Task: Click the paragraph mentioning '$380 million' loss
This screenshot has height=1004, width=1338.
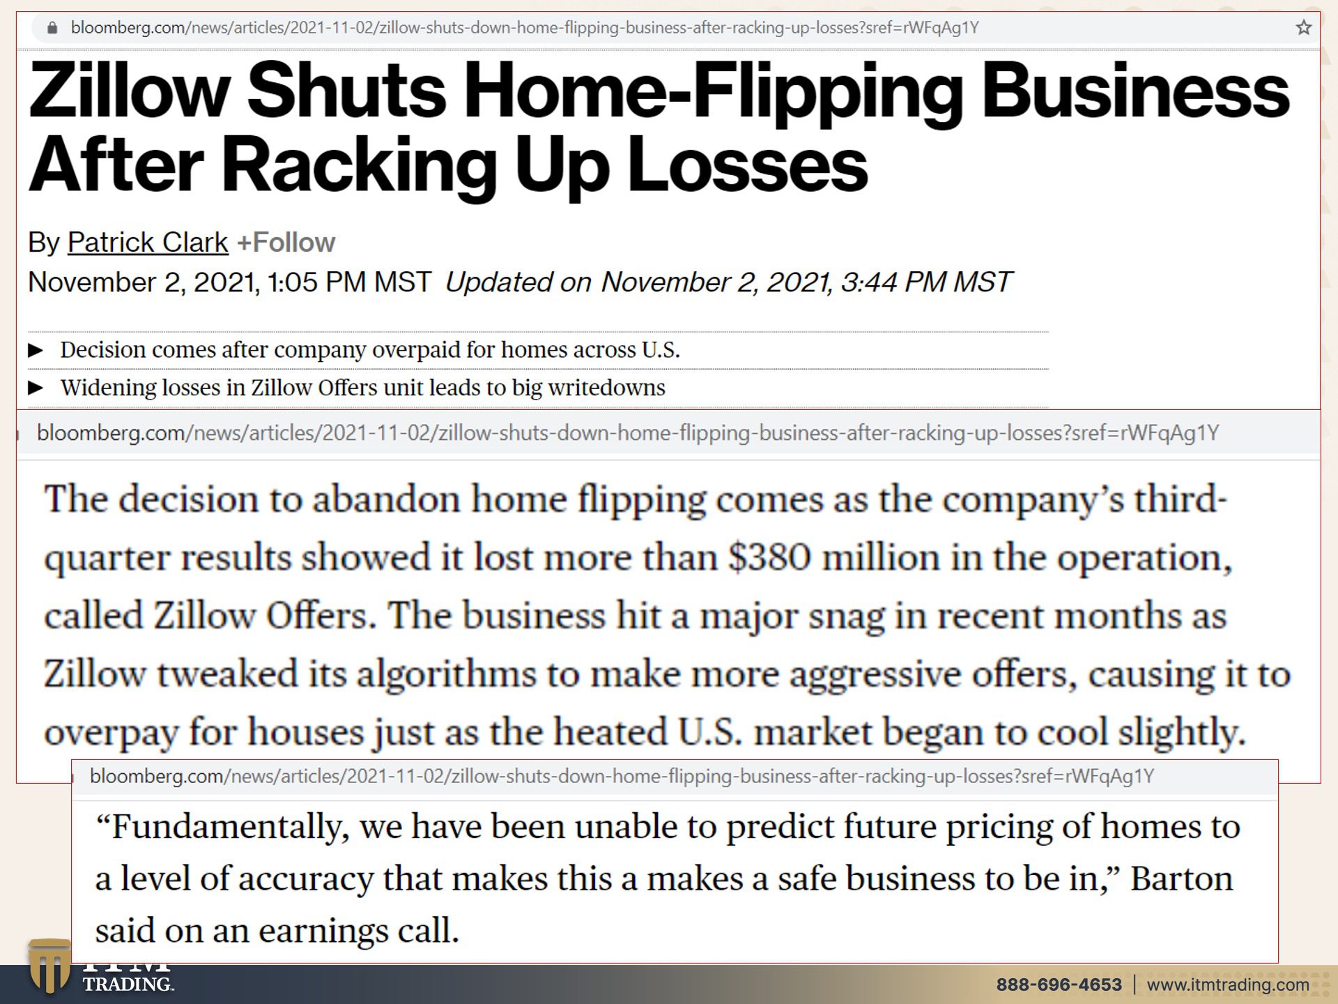Action: [668, 616]
